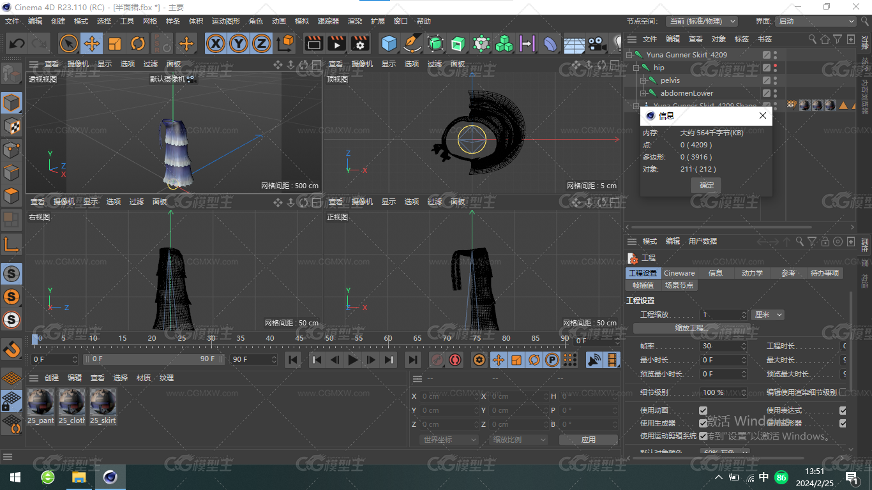Enable the Axis mode L-shaped icon
Viewport: 872px width, 490px height.
(x=11, y=243)
